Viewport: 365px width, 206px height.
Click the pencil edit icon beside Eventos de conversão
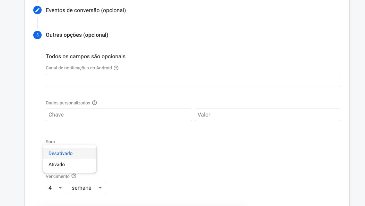tap(37, 10)
